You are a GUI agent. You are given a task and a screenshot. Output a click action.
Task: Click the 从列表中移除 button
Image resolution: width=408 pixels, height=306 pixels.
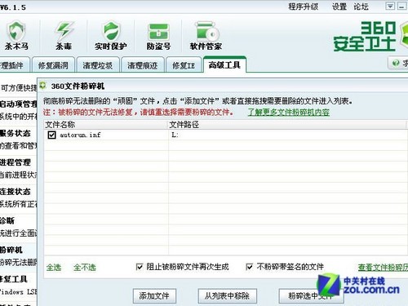[x=228, y=295]
